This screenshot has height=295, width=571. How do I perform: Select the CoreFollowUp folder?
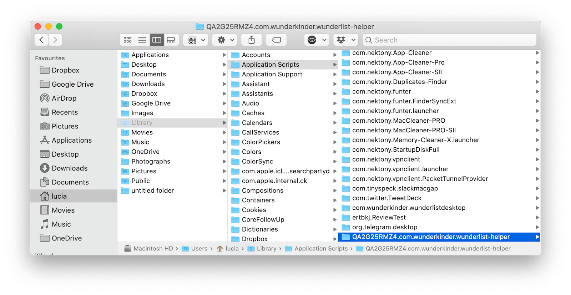(283, 220)
